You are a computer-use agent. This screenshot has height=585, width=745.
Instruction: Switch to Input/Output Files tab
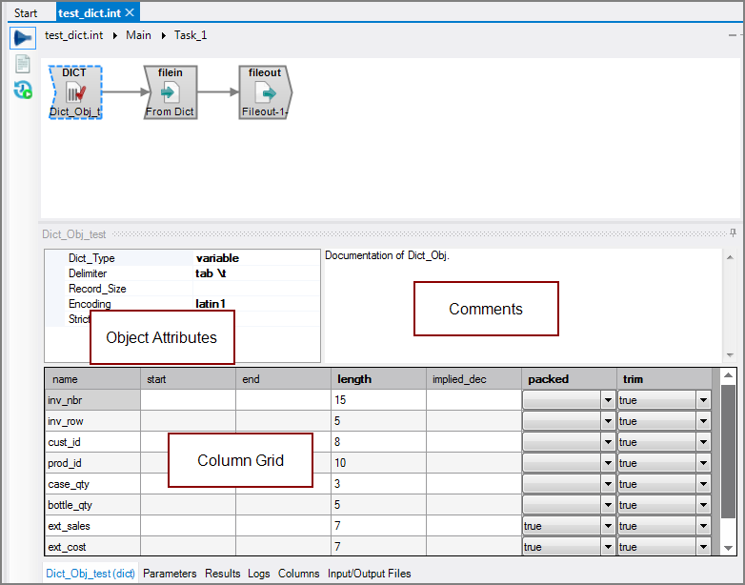click(x=369, y=574)
